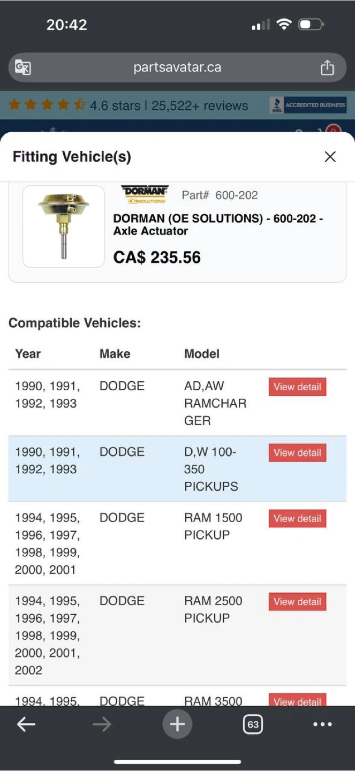355x771 pixels.
Task: Open the tab switcher showing 63 tabs
Action: [253, 724]
